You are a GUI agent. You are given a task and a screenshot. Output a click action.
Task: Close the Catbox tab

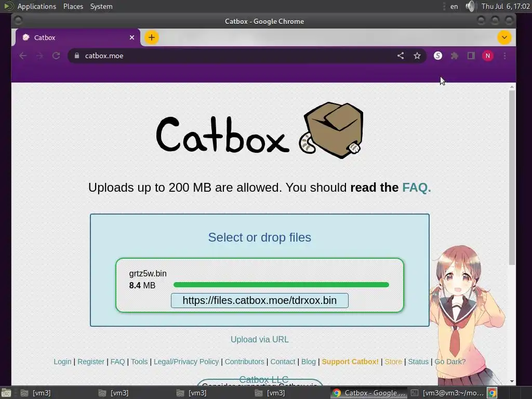[x=132, y=37]
